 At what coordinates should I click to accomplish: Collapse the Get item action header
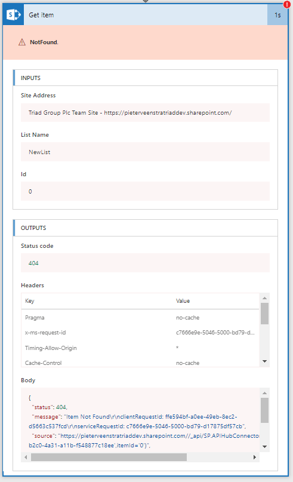(145, 15)
